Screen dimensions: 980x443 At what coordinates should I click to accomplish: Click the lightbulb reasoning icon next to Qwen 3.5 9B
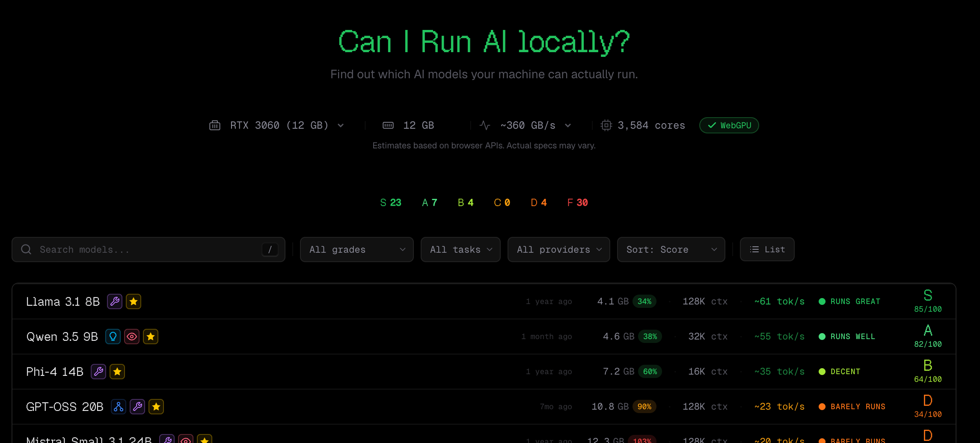click(113, 337)
